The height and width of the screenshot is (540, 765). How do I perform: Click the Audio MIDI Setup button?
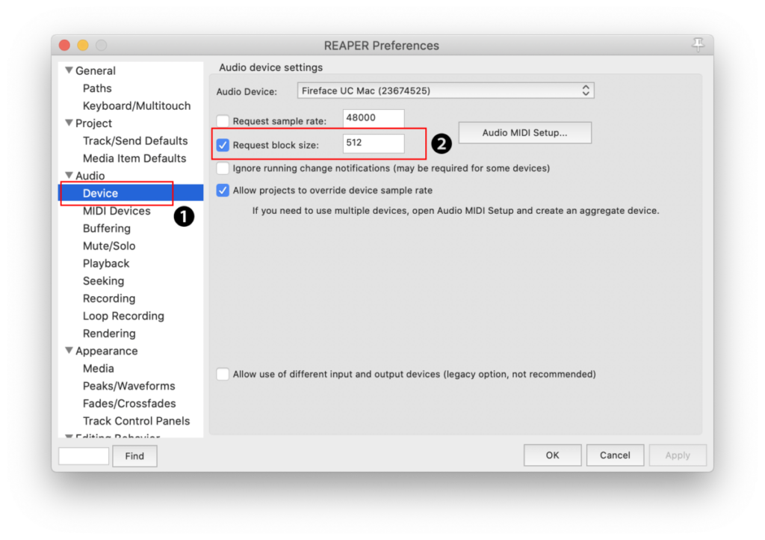[x=524, y=132]
